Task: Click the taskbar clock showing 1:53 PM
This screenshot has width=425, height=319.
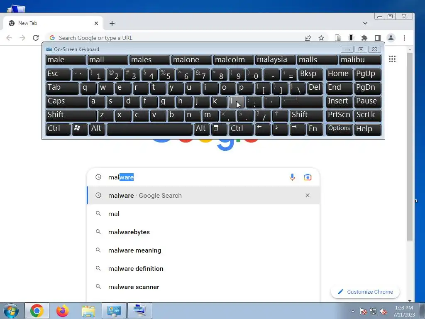Action: pos(404,311)
